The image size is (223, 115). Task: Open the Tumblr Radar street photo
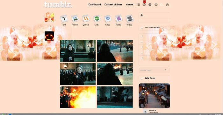click(154, 96)
